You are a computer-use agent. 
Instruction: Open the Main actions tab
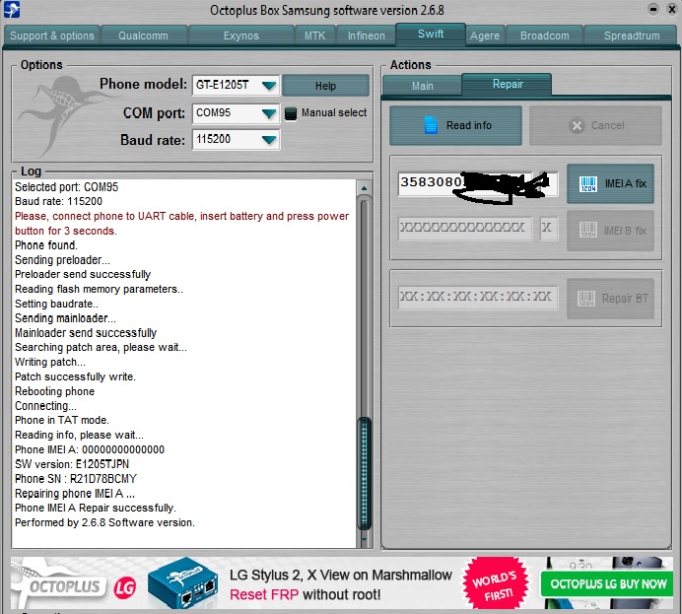tap(423, 86)
